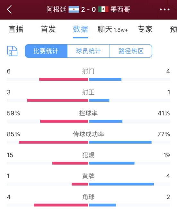This screenshot has height=213, width=177.
Task: Tap the 黄牌 stat bar
Action: click(88, 184)
